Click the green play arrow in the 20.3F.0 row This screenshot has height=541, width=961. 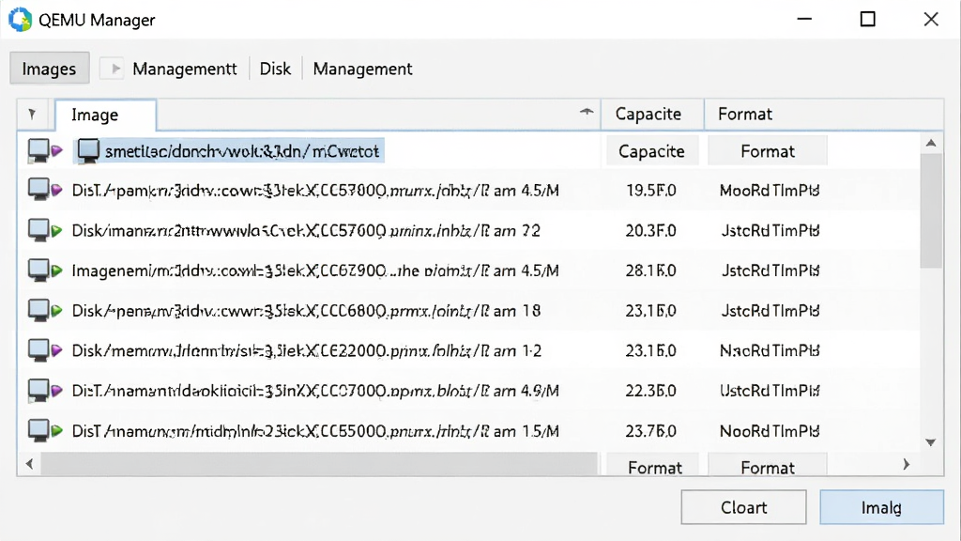(x=57, y=231)
